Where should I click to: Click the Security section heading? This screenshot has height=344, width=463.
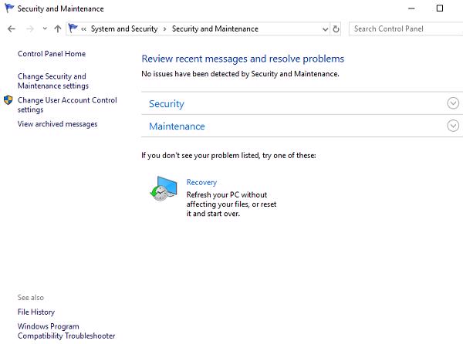pos(167,103)
